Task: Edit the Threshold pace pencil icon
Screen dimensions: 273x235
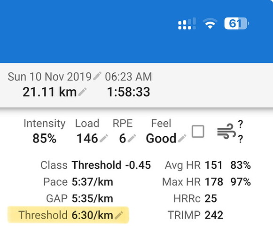Action: [119, 215]
